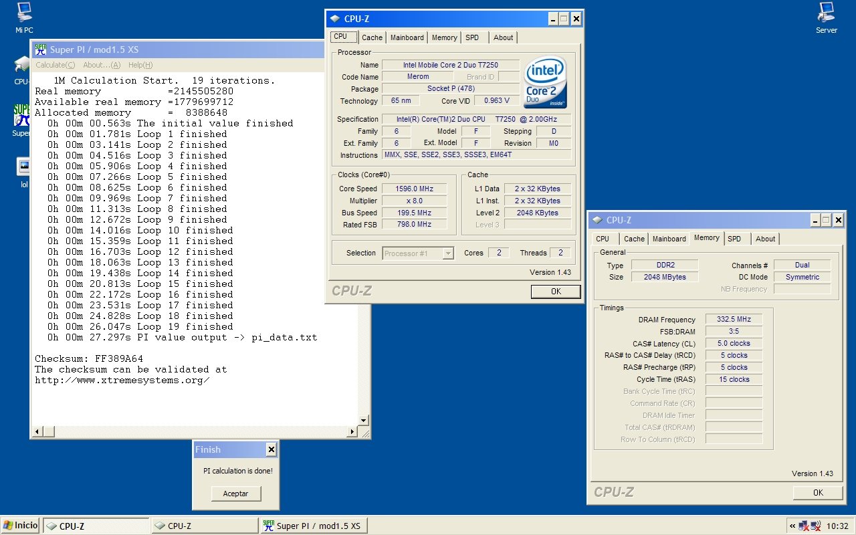Click the Code Name Merom field
The height and width of the screenshot is (535, 856).
coord(417,77)
